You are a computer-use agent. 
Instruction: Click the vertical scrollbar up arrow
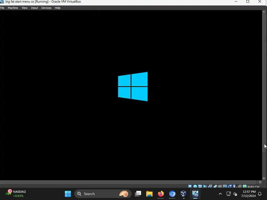[x=264, y=12]
